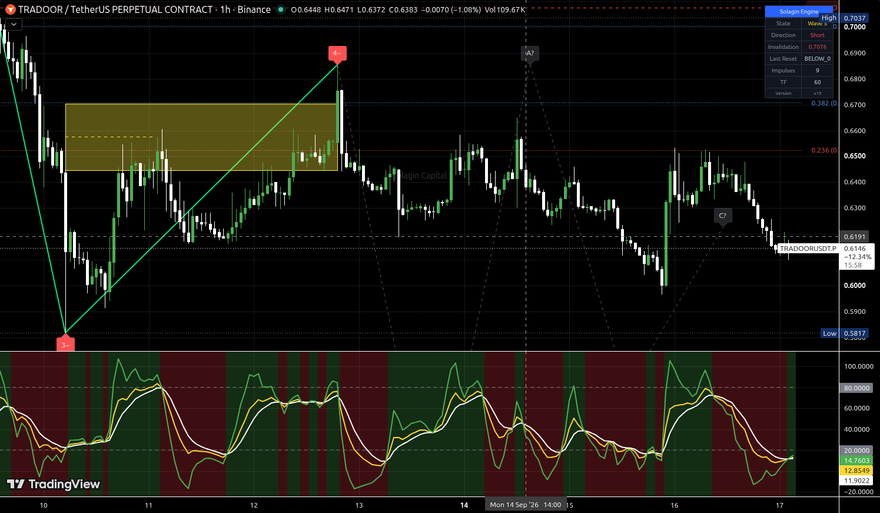Click the green 14.7603 indicator value

tap(856, 461)
